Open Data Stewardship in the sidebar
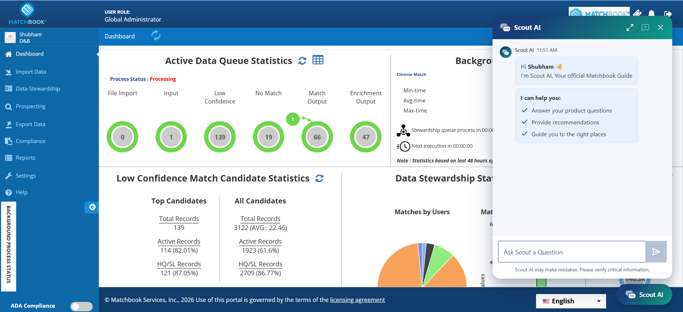 coord(38,89)
